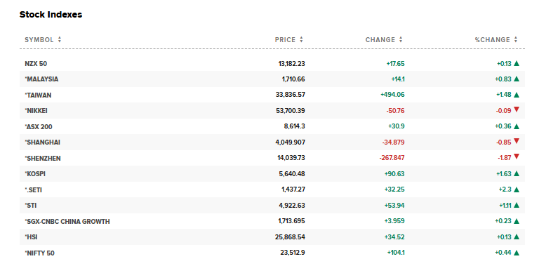Select the ASX 200 change value +30.9
539x266 pixels.
(396, 127)
